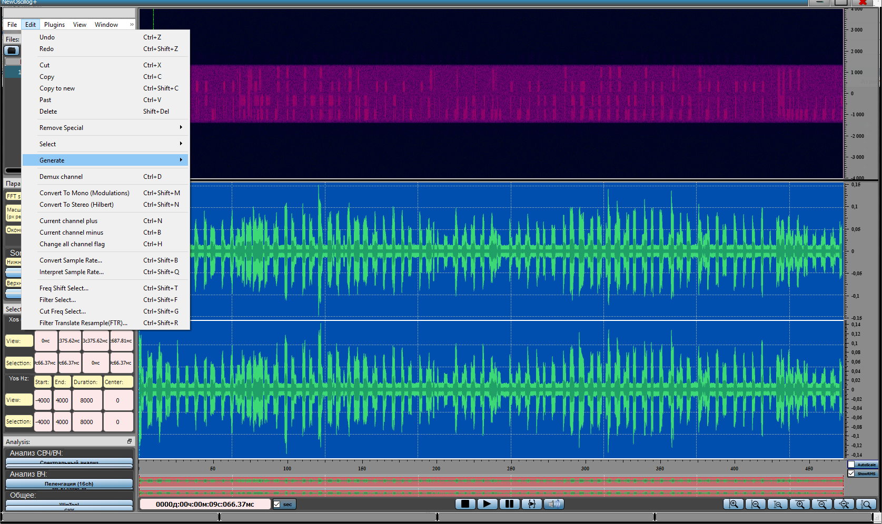Open Freq Shift Select... option

point(106,288)
